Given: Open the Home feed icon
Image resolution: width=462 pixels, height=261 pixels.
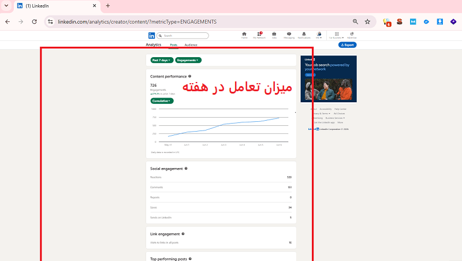Looking at the screenshot, I should click(244, 35).
